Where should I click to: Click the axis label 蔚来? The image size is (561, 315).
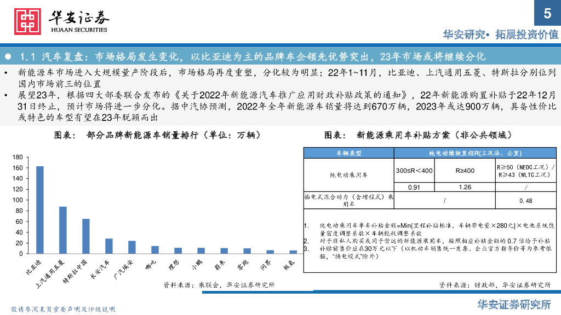219,265
